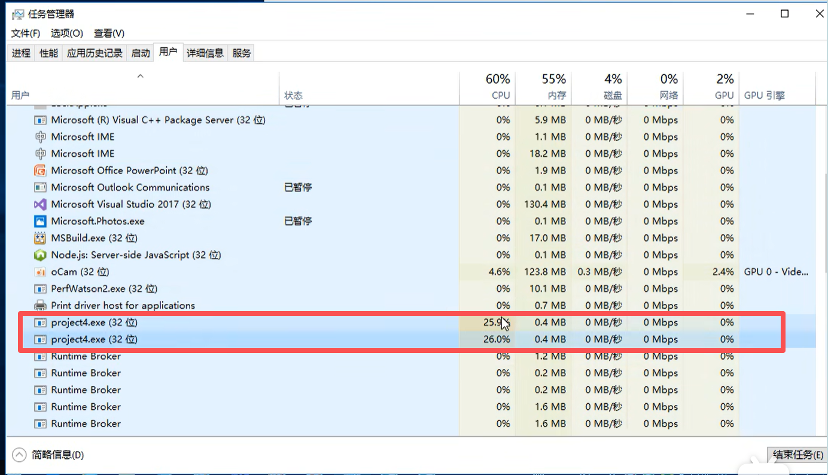Click the 0.3 MB/秒 disk value

coord(600,272)
